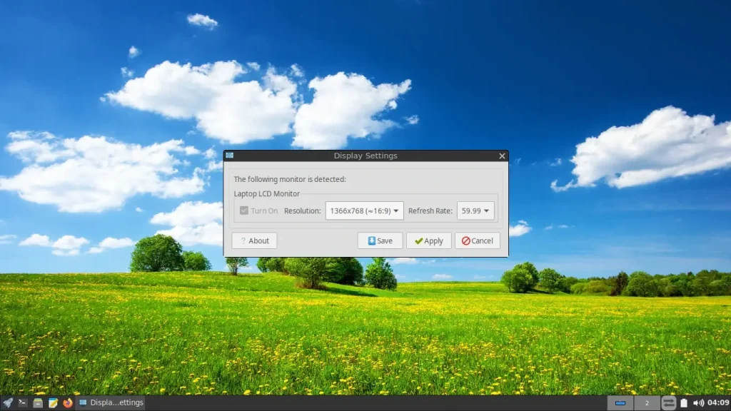
Task: Click the 04:09 clock in tray
Action: coord(718,402)
